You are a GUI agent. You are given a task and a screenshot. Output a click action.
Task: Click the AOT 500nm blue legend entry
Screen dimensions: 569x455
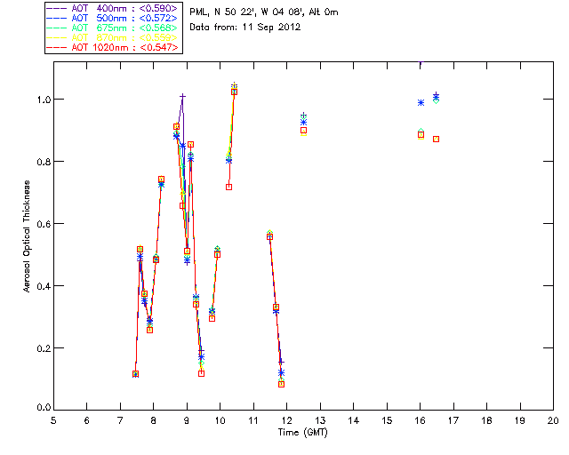[113, 18]
